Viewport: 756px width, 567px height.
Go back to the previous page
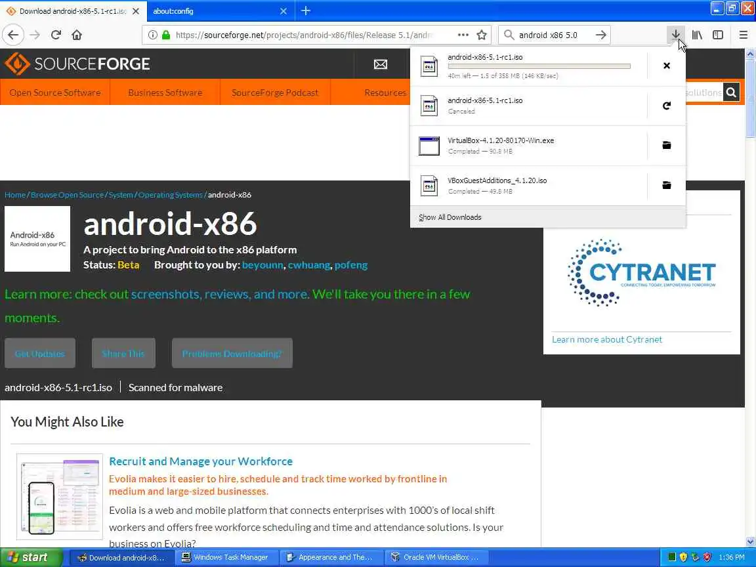pyautogui.click(x=14, y=35)
